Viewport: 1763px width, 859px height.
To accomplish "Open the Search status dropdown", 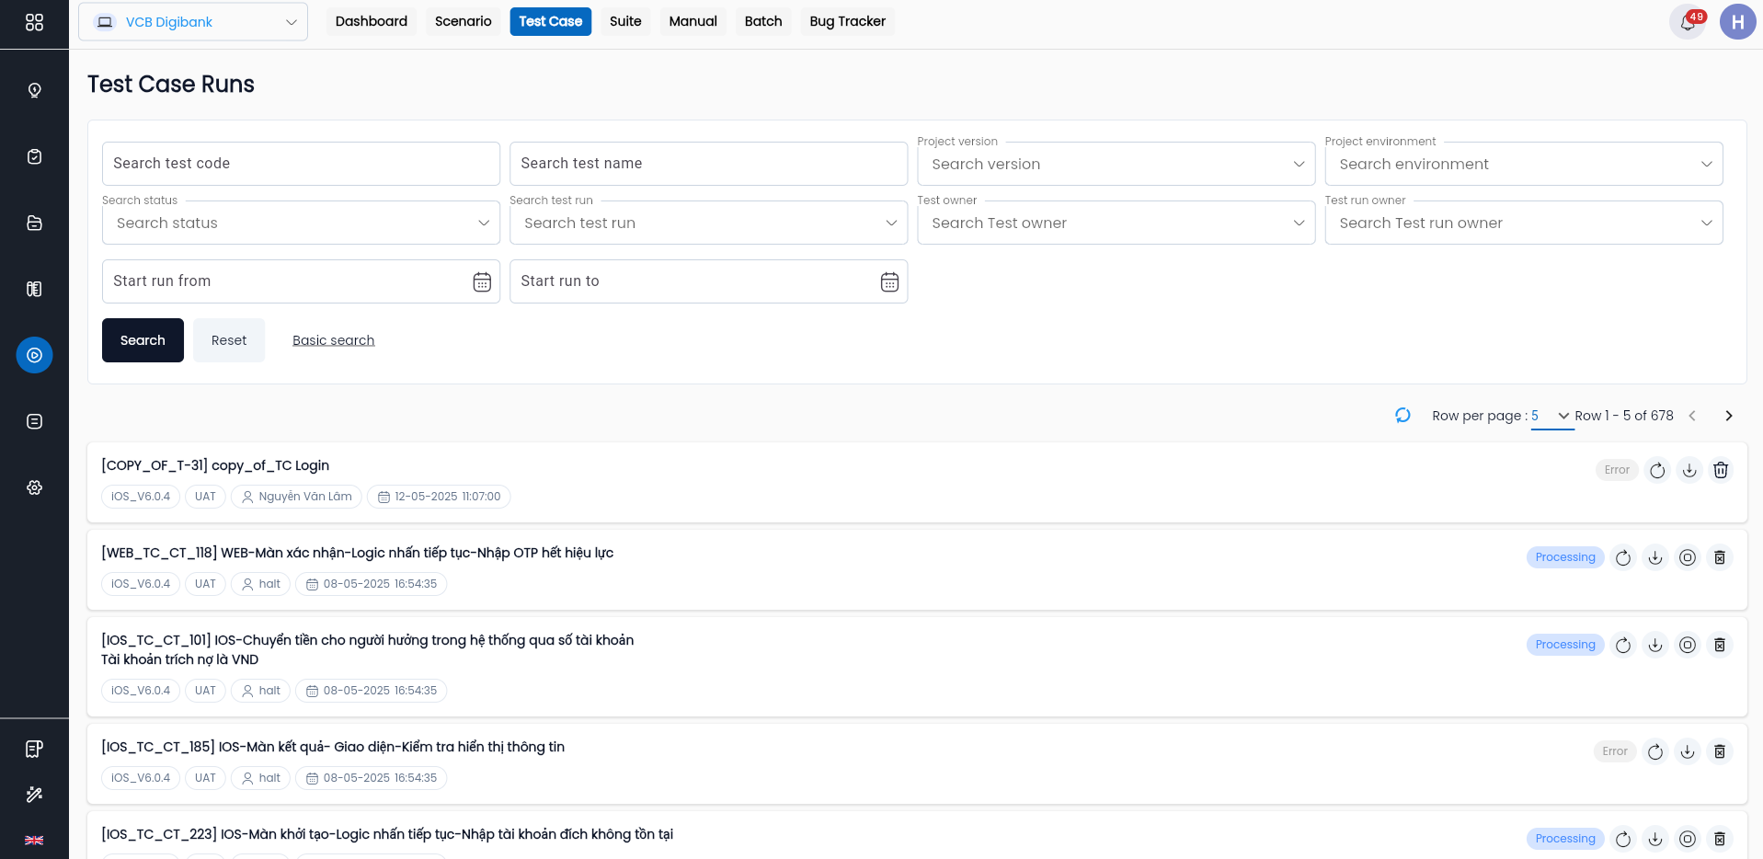I will [x=301, y=223].
